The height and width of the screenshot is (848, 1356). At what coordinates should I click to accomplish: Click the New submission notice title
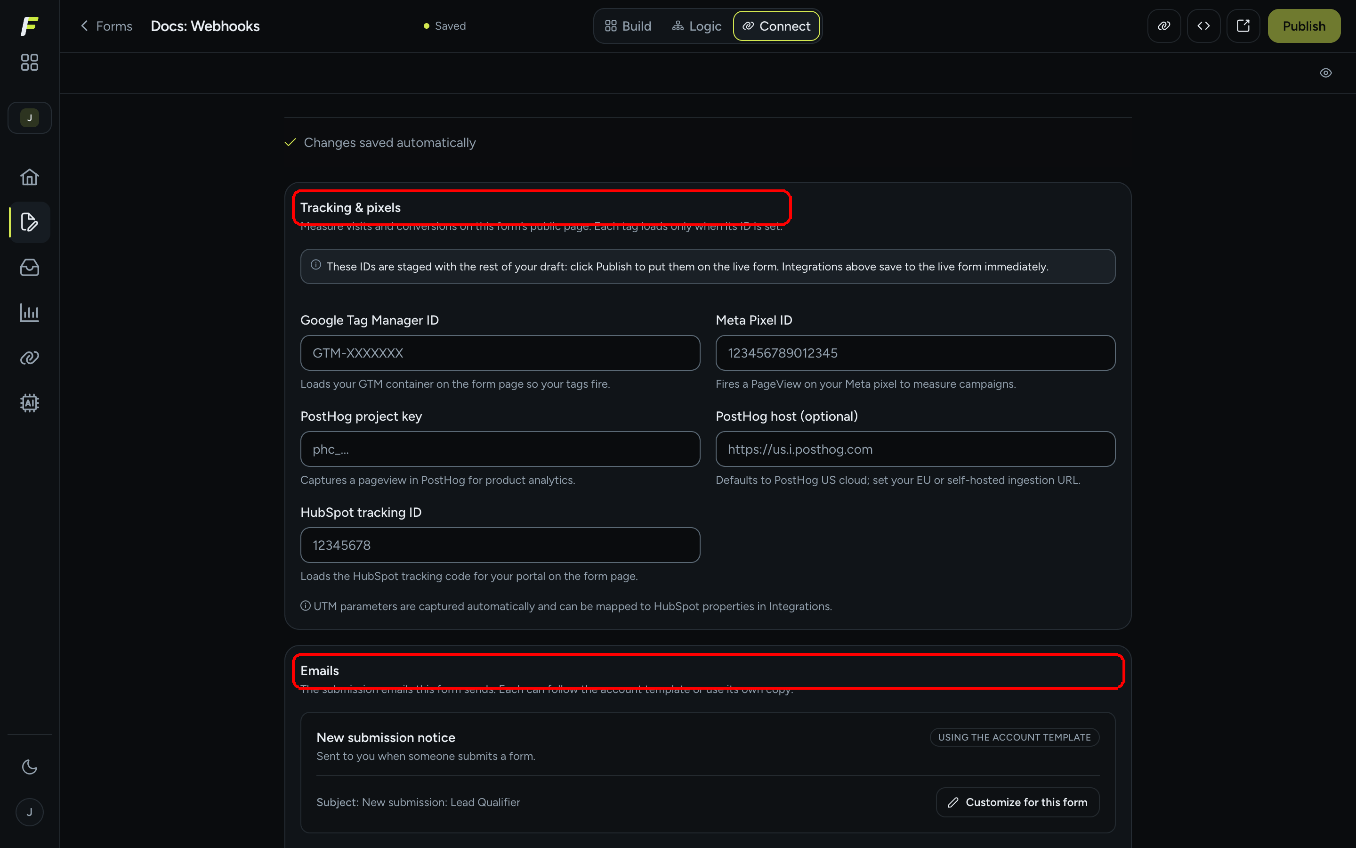tap(386, 737)
